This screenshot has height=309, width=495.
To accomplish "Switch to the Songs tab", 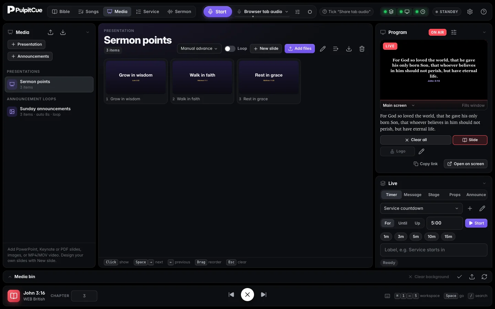I will [88, 12].
